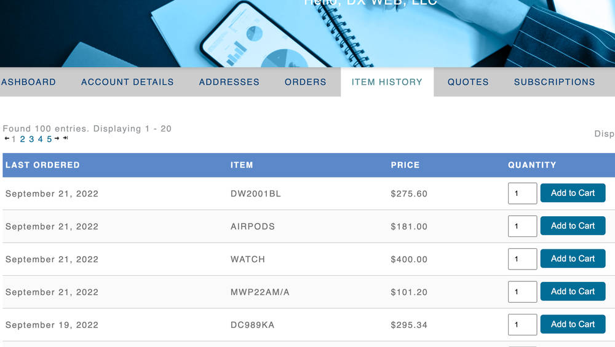
Task: Open page 4 of item history
Action: coord(41,139)
